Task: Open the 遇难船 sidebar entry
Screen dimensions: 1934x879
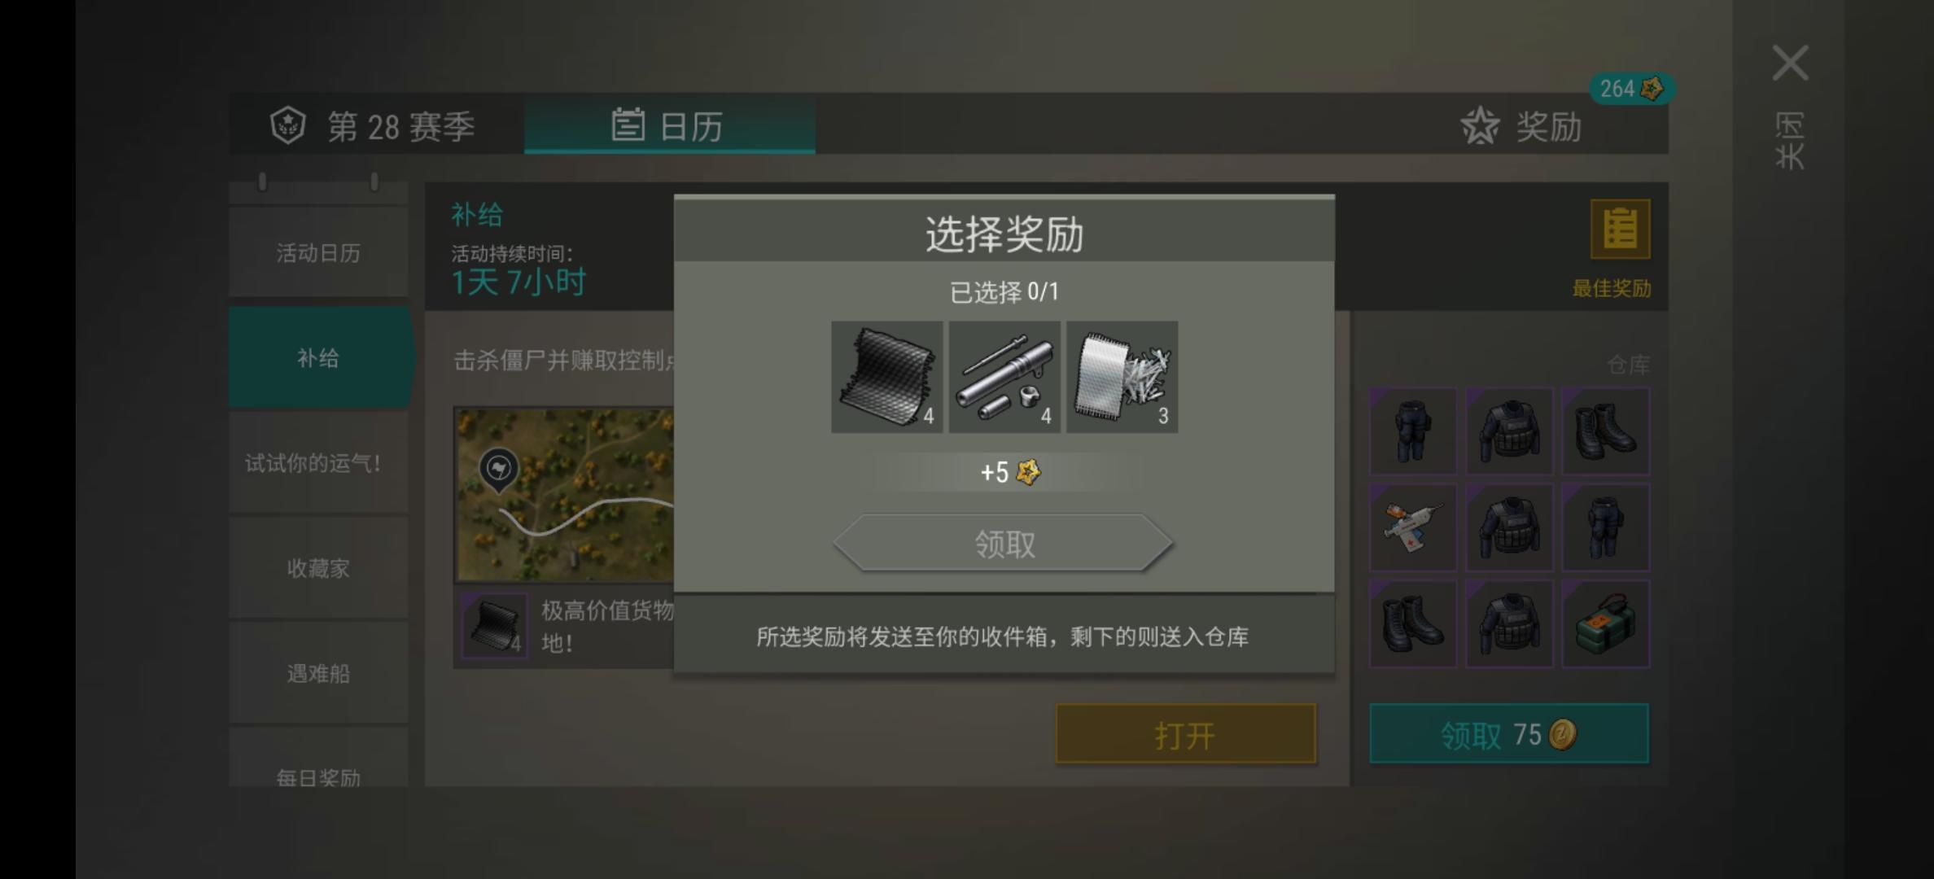Action: [318, 672]
